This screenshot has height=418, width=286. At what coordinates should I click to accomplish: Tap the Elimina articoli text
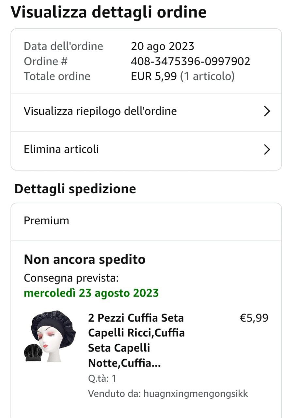61,150
